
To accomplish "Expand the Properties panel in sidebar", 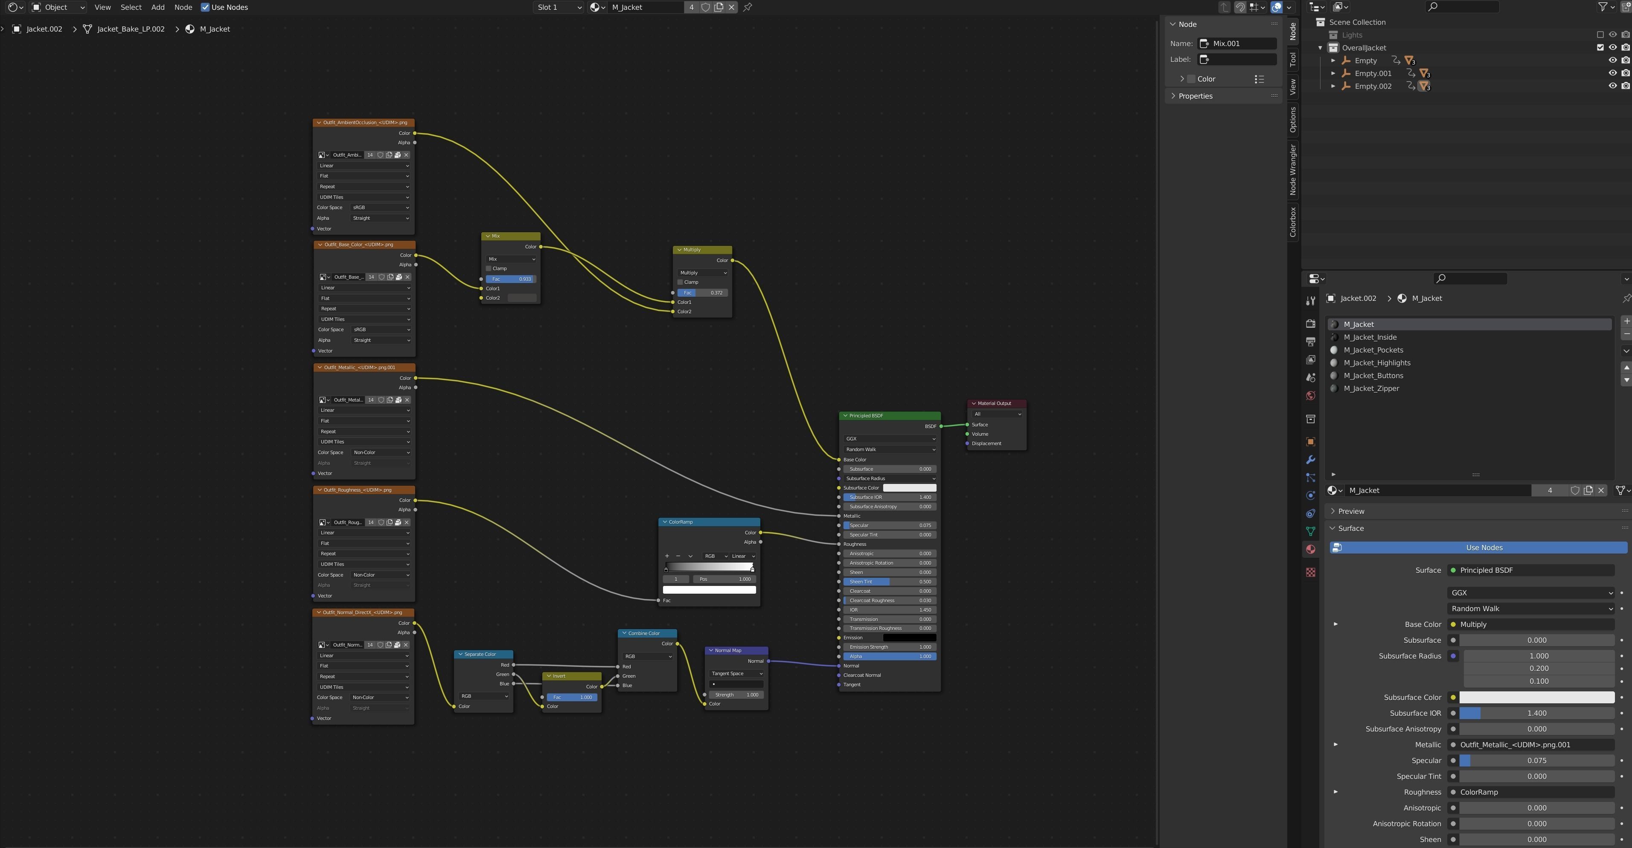I will (1195, 96).
